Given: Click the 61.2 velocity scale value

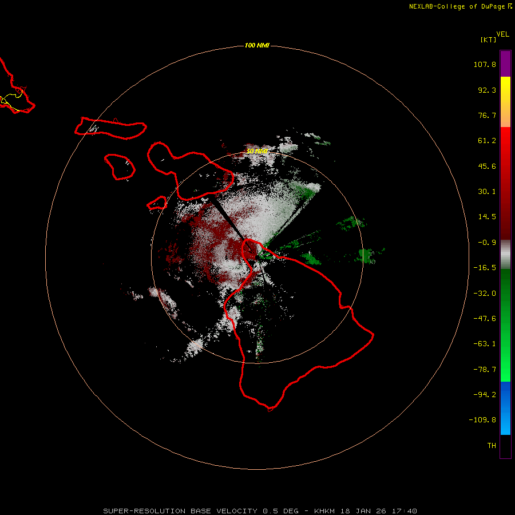Looking at the screenshot, I should [x=487, y=141].
